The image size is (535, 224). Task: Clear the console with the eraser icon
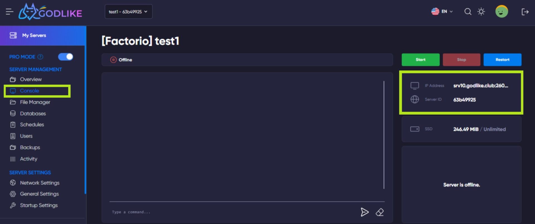click(x=380, y=212)
